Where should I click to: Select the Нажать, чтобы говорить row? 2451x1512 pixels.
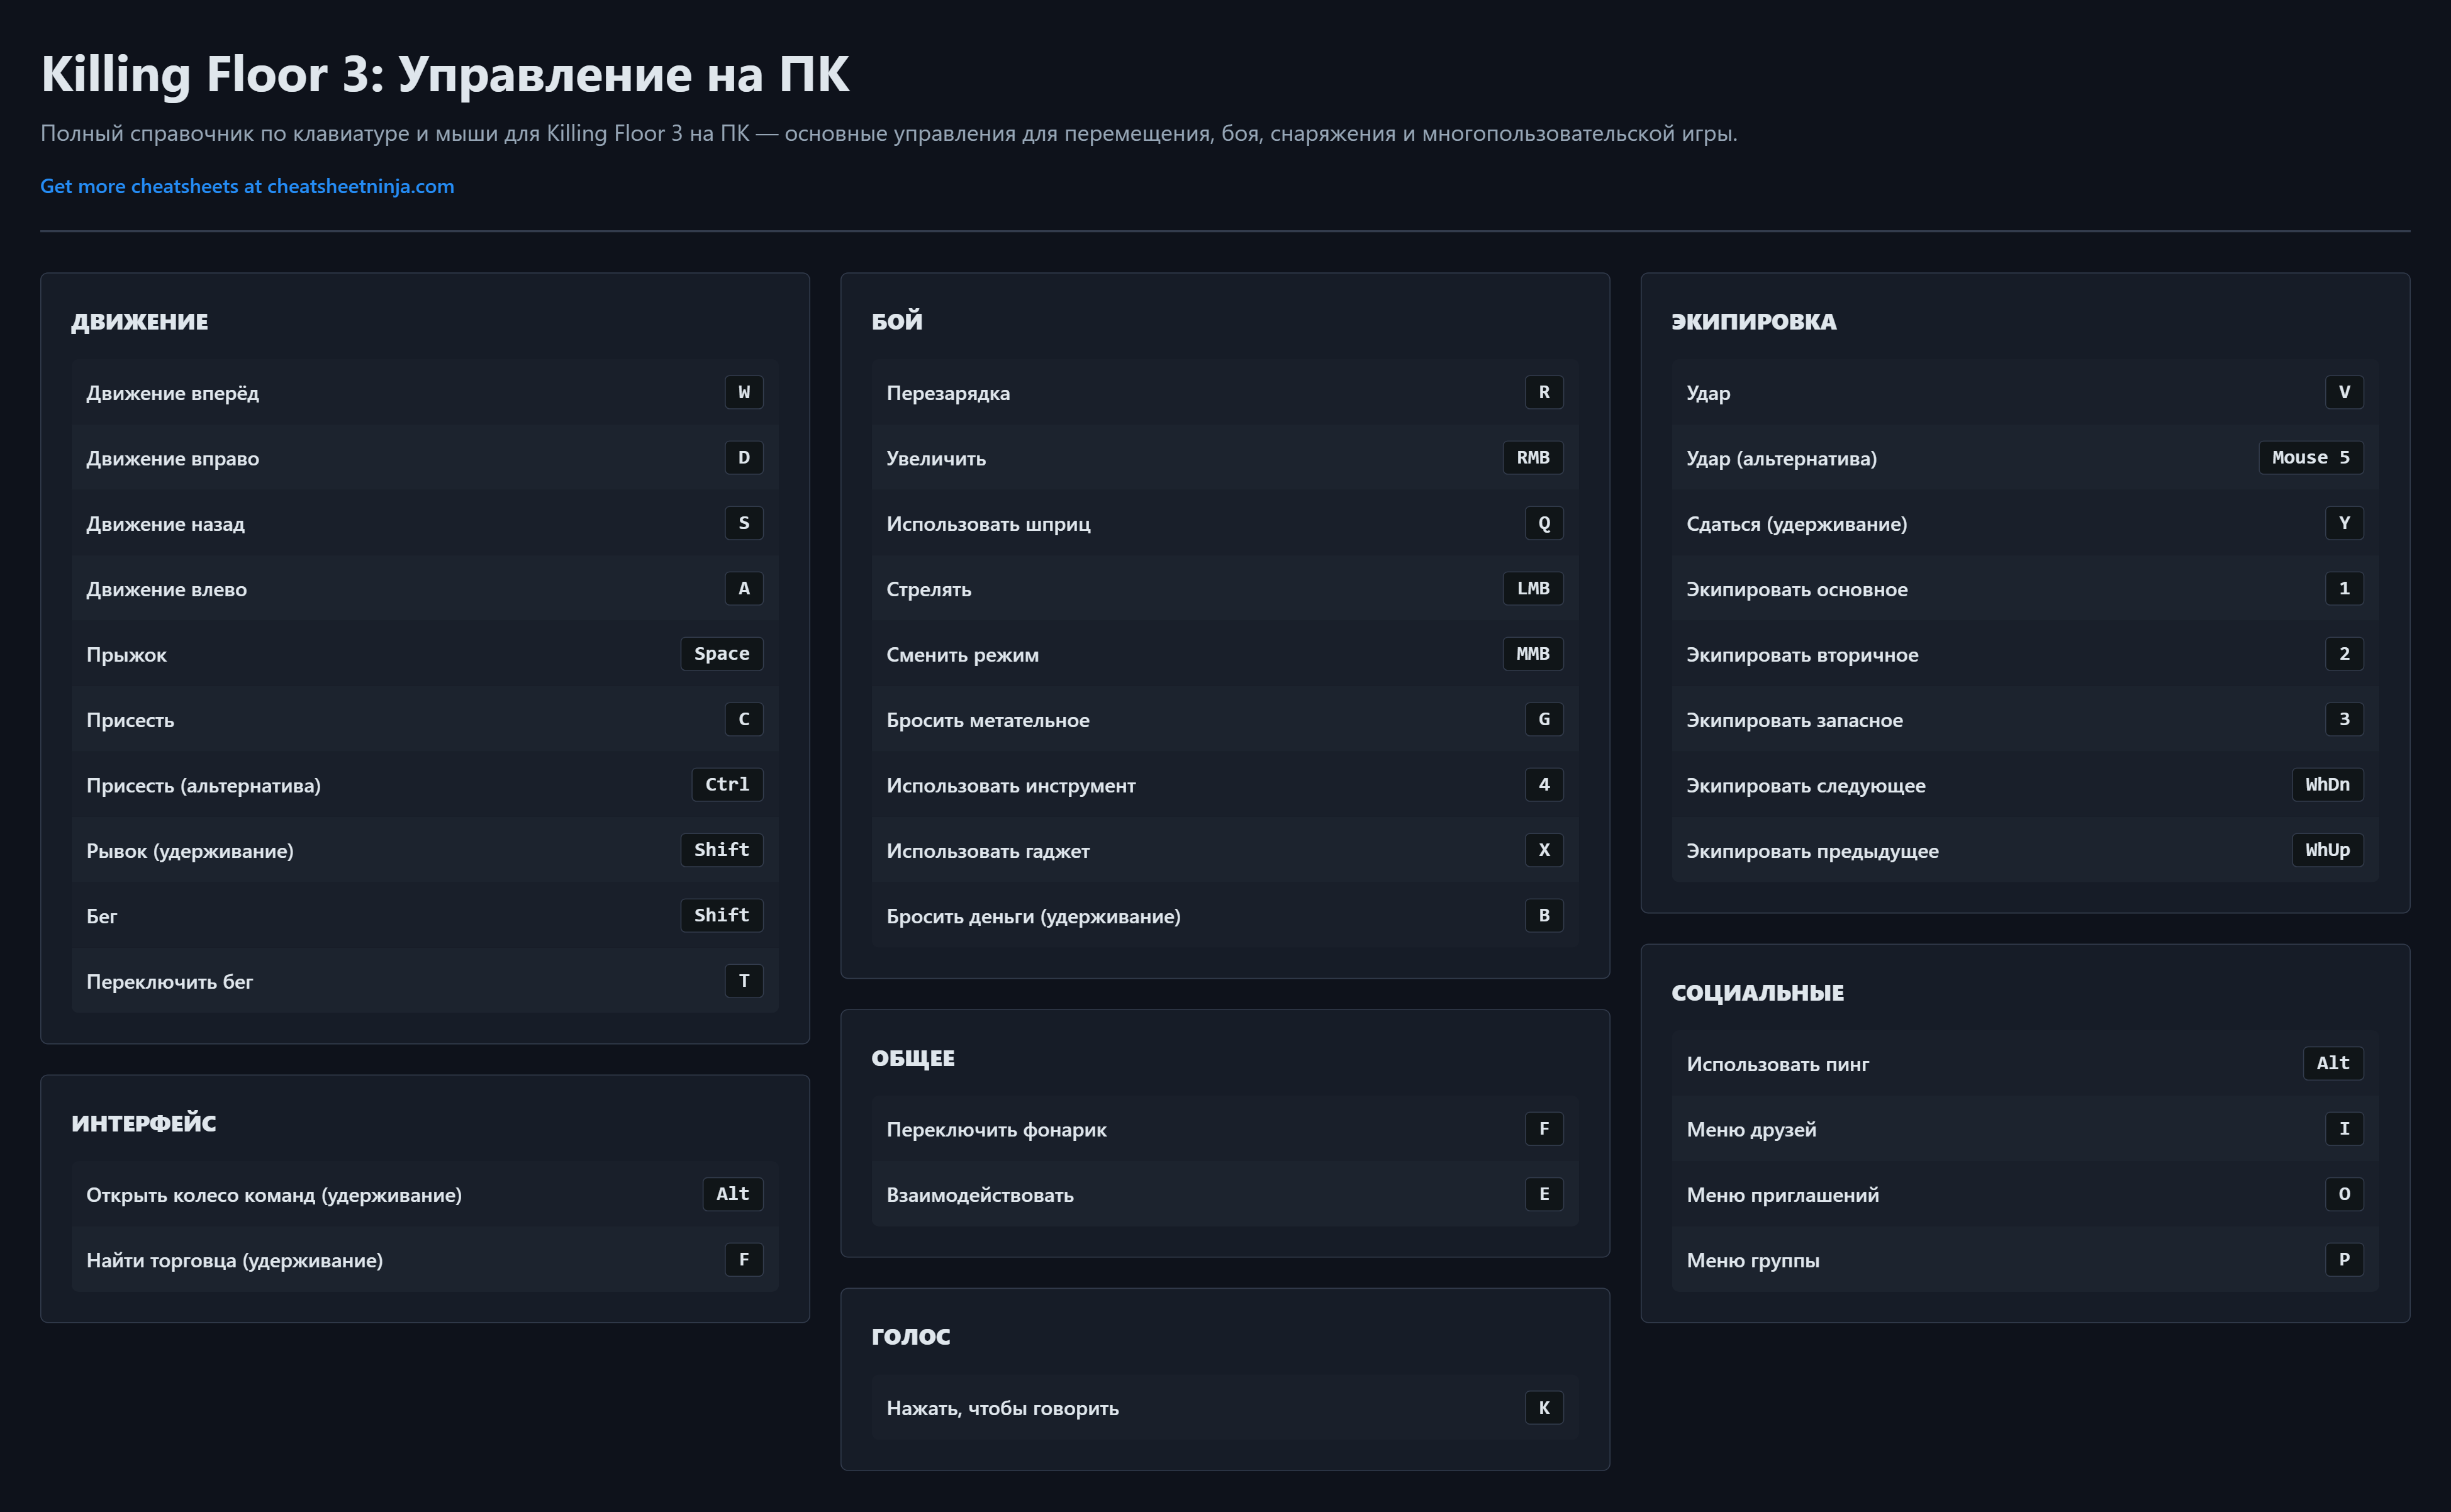[1224, 1408]
